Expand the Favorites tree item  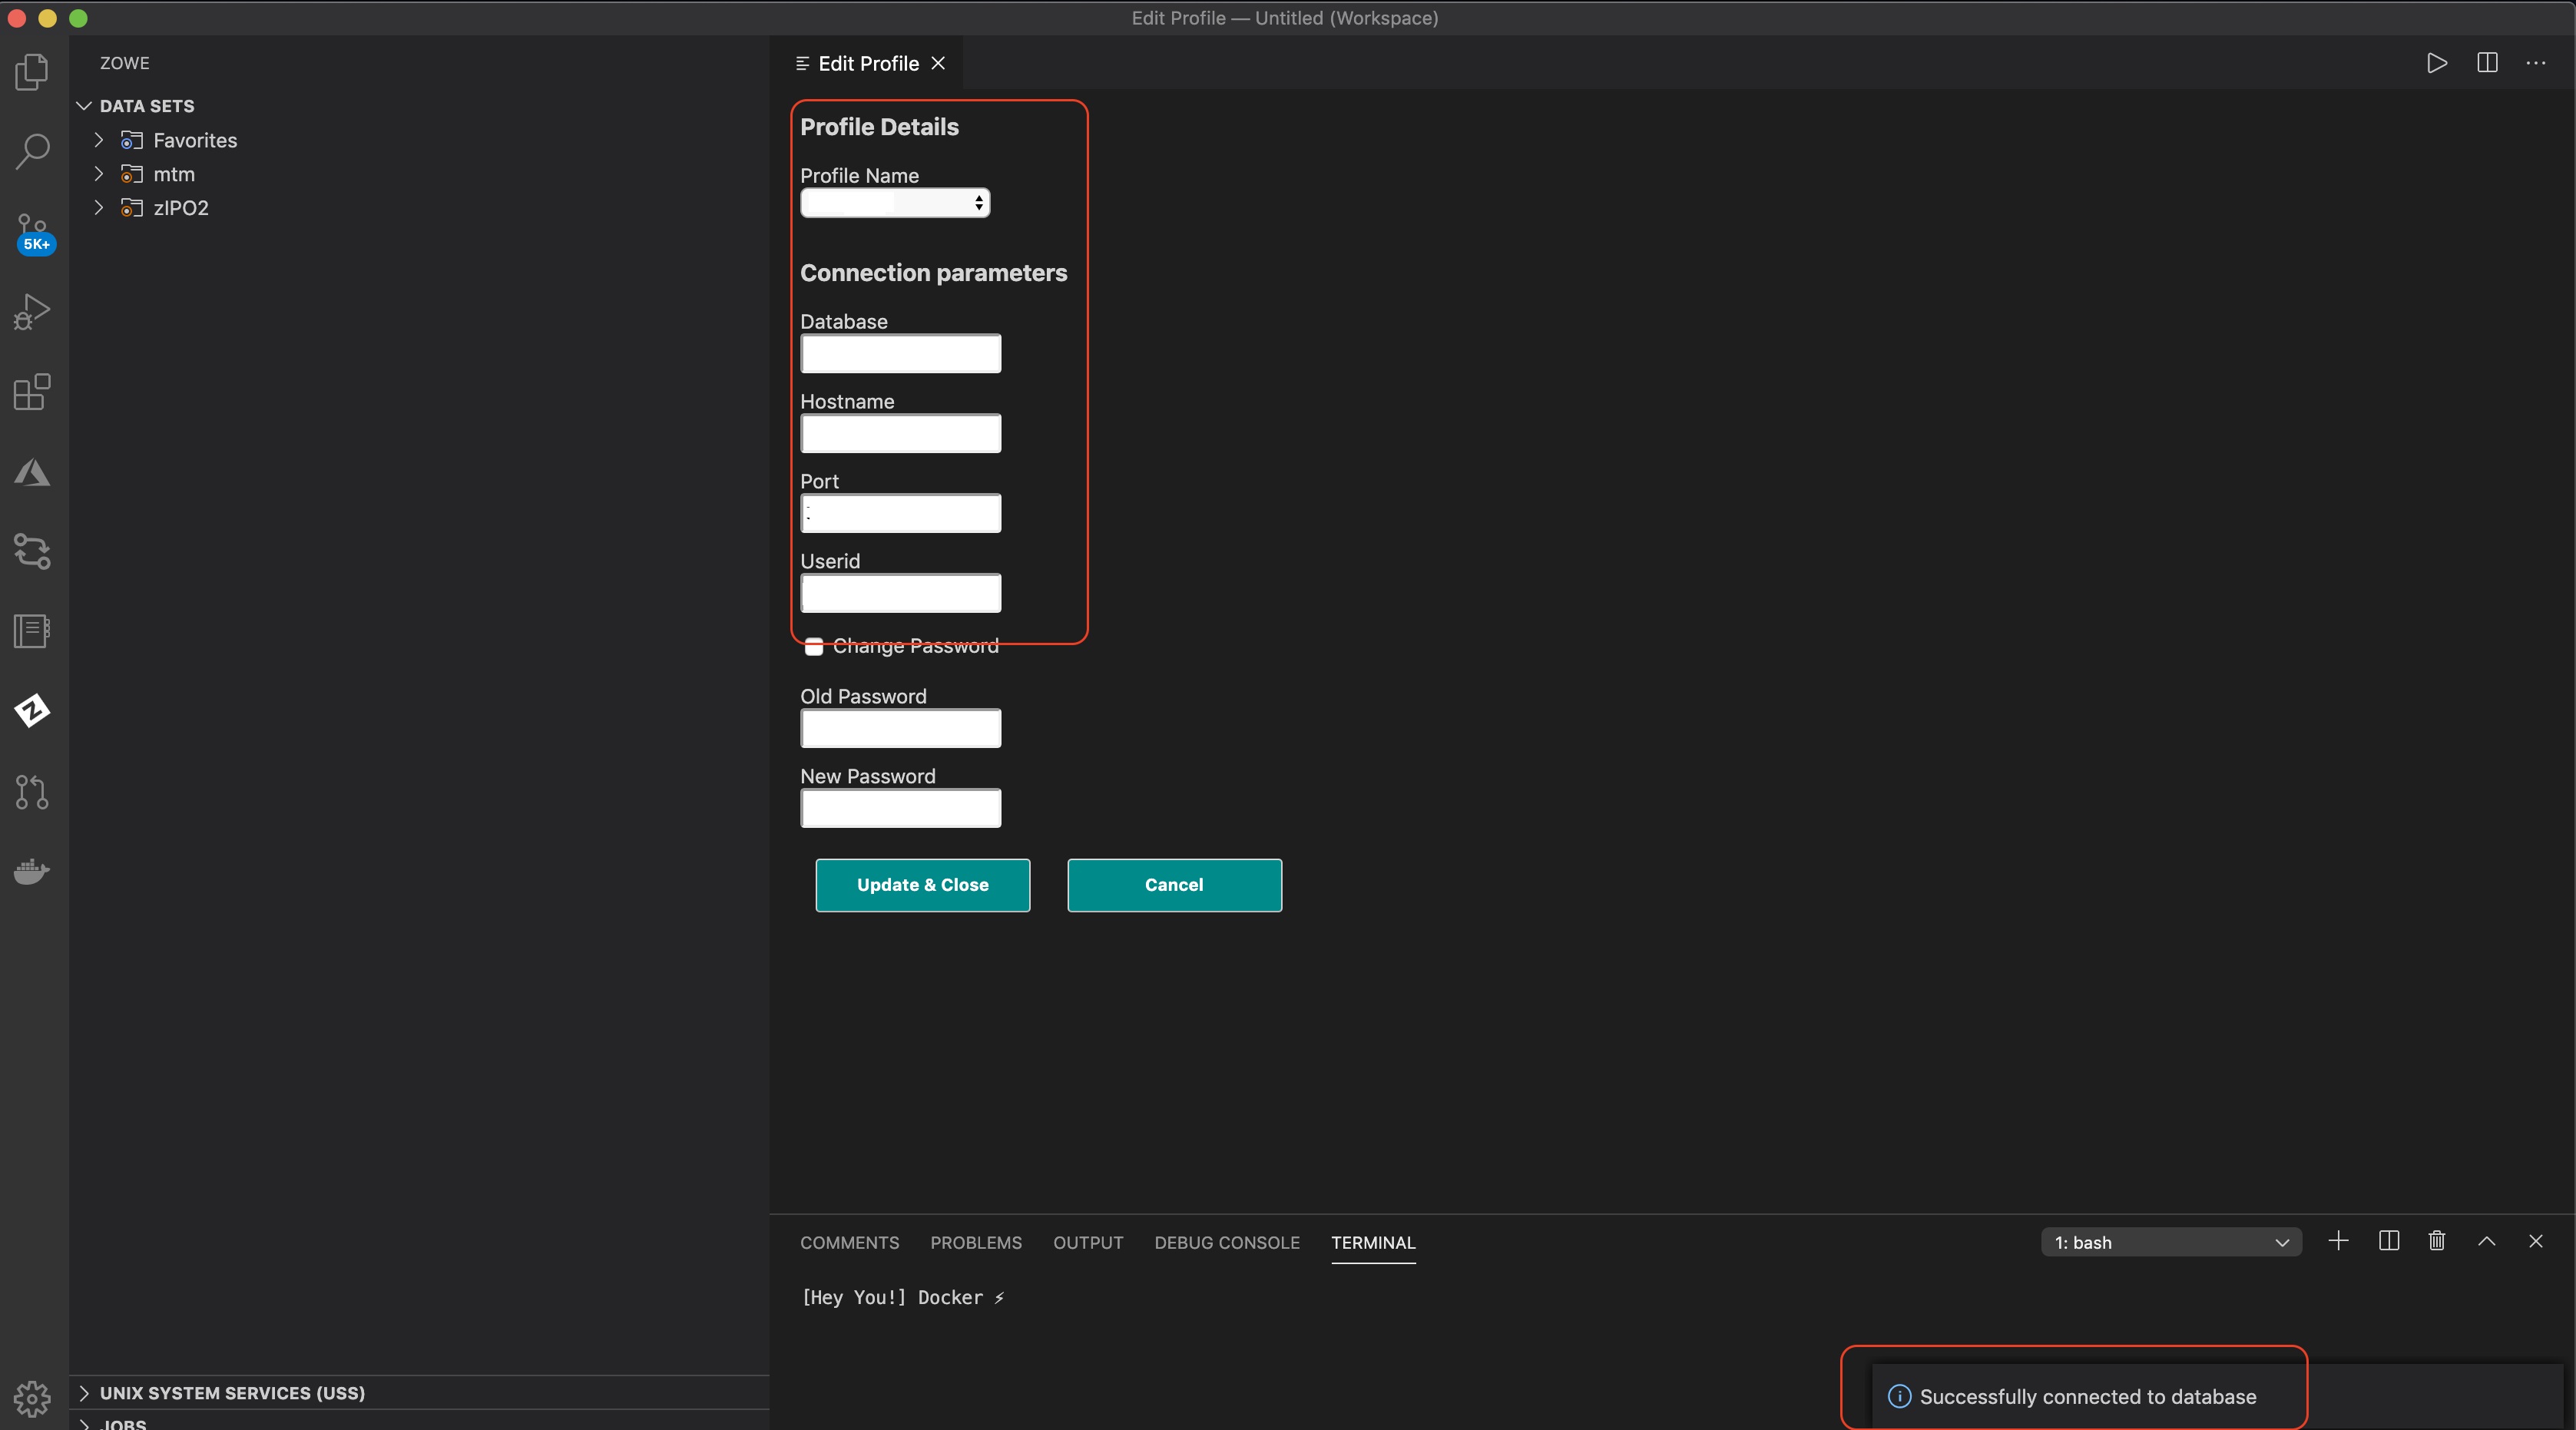pyautogui.click(x=99, y=140)
